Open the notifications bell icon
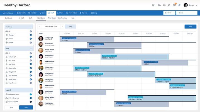The height and width of the screenshot is (112, 200). click(x=169, y=5)
